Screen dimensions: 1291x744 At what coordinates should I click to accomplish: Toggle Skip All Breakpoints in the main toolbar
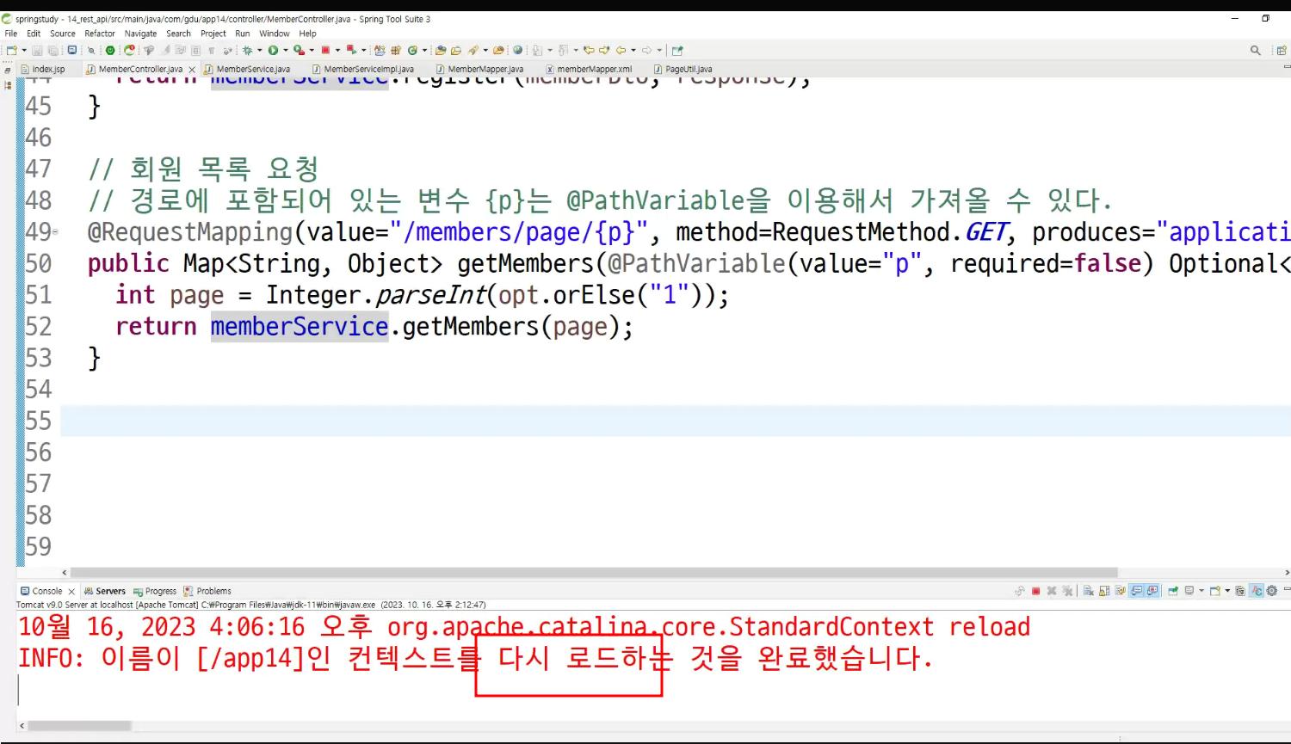(91, 51)
